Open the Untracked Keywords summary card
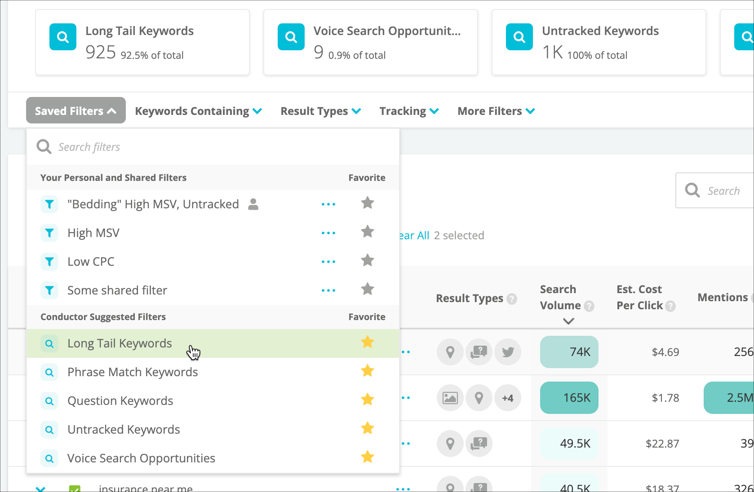This screenshot has height=492, width=754. (599, 42)
